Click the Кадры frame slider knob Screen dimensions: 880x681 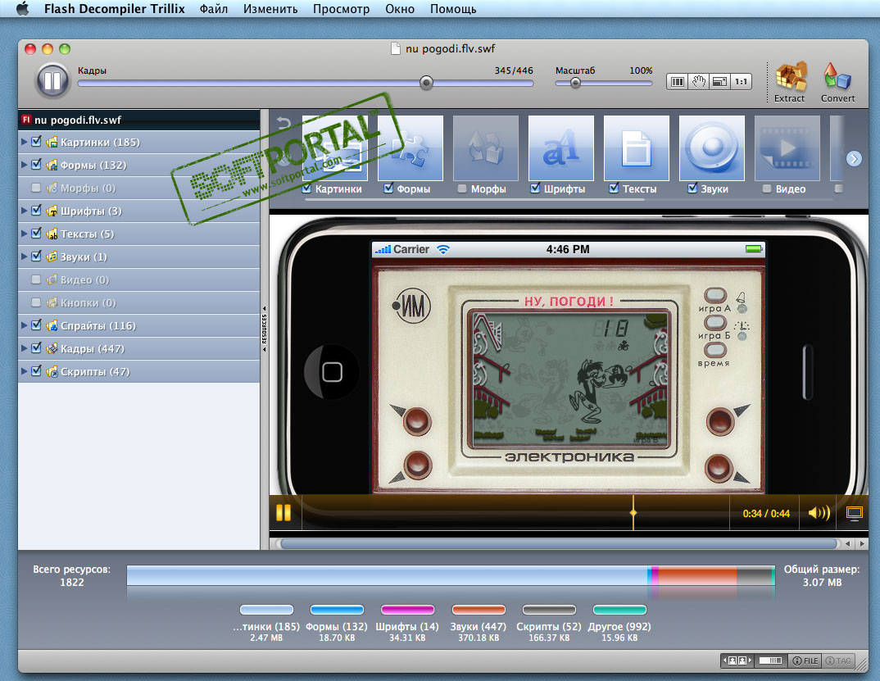tap(427, 83)
